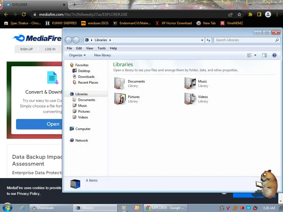283x212 pixels.
Task: Close the EXPLORER tab
Action: tap(64, 5)
